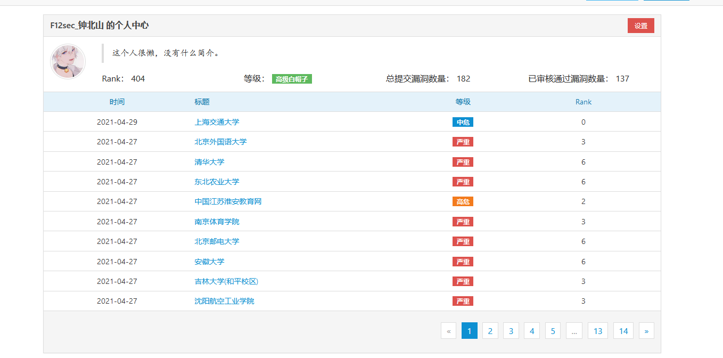
Task: Open the 清华大学 link
Action: tap(209, 162)
